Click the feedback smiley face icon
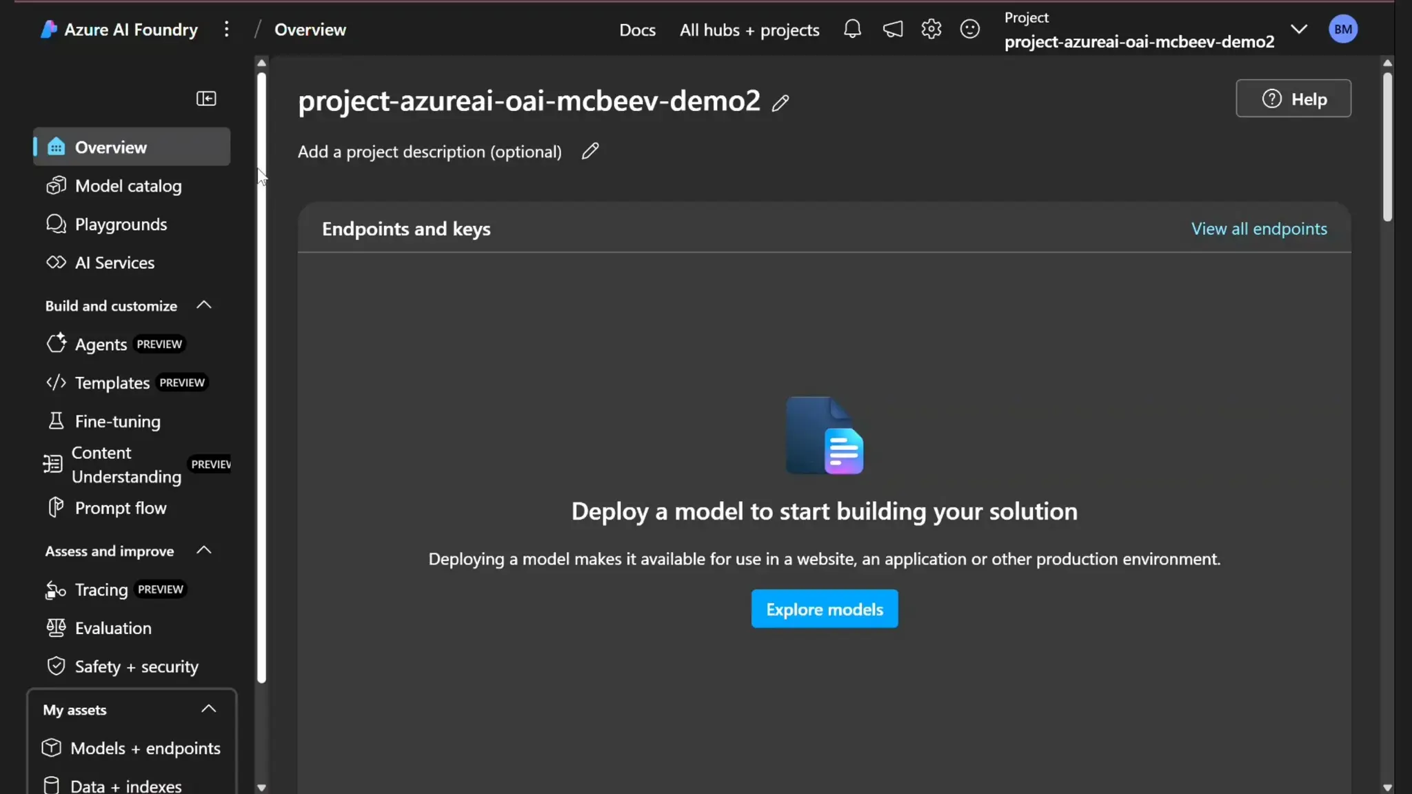The height and width of the screenshot is (794, 1412). click(x=970, y=29)
